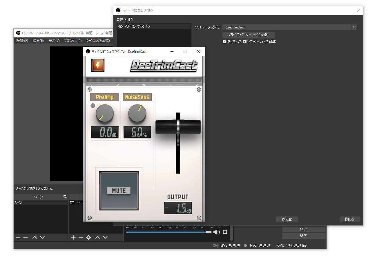The height and width of the screenshot is (262, 377).
Task: Click the NoiseSens knob
Action: [x=137, y=113]
